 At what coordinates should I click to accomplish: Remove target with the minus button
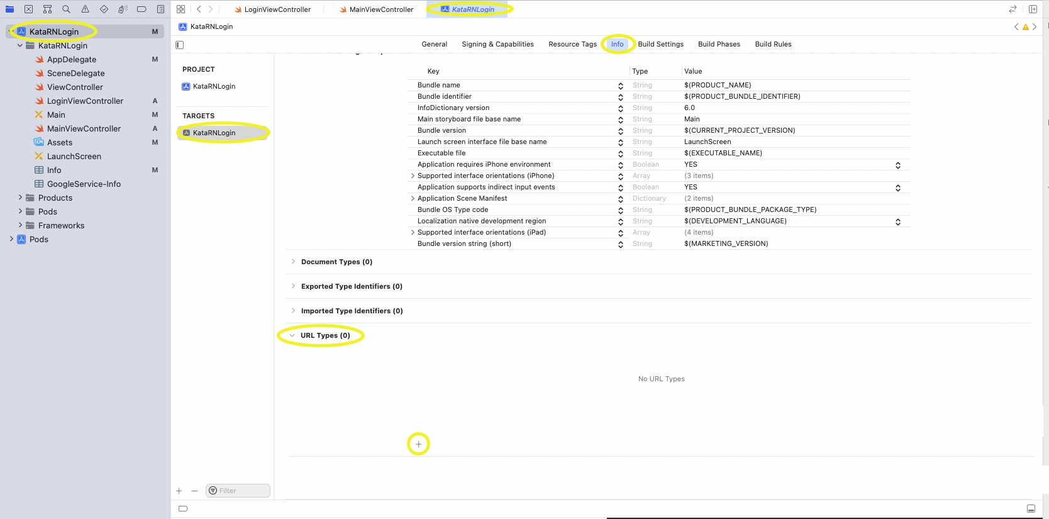point(194,491)
